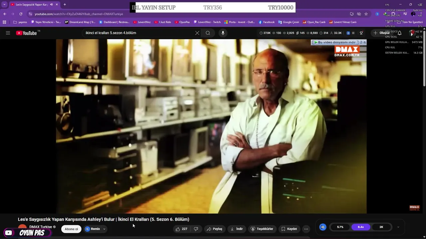Open LeventYmz YouTube bookmark
Viewport: 426px width, 239px height.
tap(142, 22)
